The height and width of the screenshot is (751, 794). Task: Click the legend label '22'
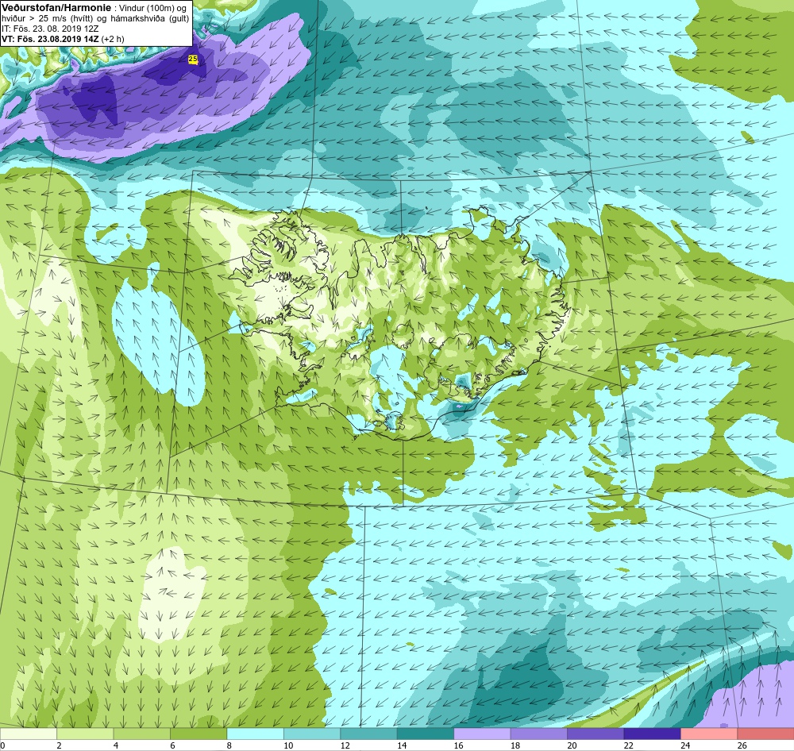(628, 745)
